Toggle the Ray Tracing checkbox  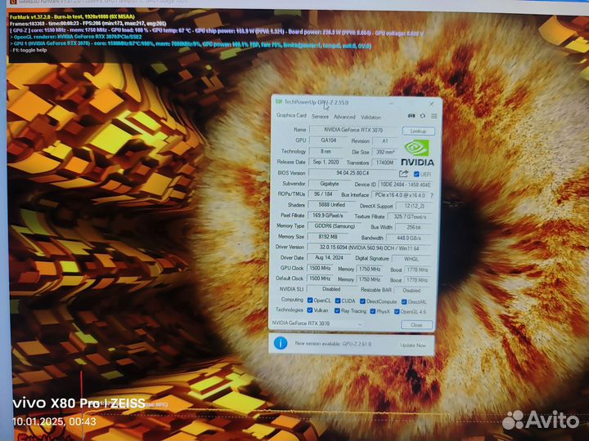pyautogui.click(x=339, y=310)
